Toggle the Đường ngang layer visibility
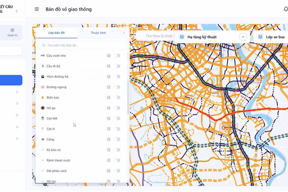 [x=117, y=87]
